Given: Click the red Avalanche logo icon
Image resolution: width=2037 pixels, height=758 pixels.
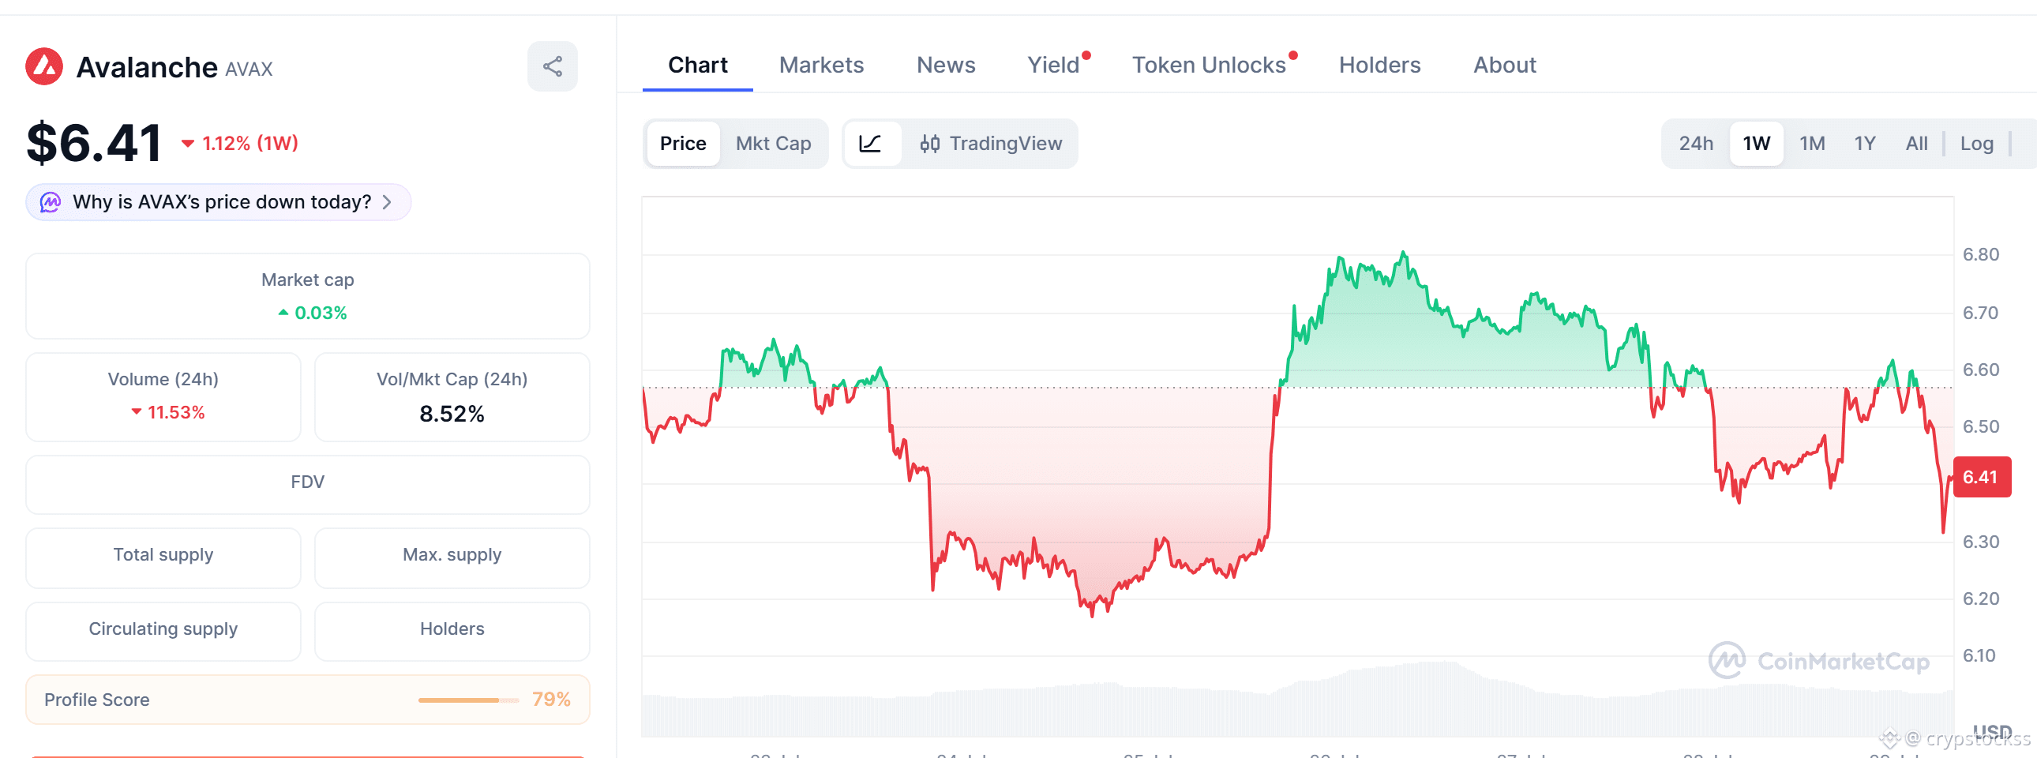Looking at the screenshot, I should pos(44,66).
